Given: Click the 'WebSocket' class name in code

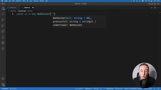Looking at the screenshot, I should click(43, 14).
